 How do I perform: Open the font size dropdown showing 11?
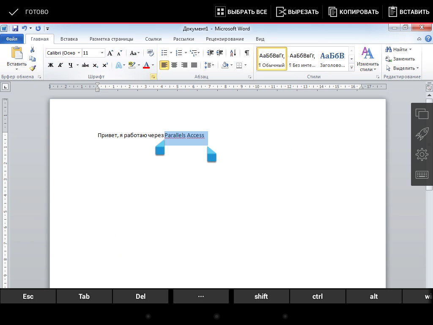tap(102, 53)
